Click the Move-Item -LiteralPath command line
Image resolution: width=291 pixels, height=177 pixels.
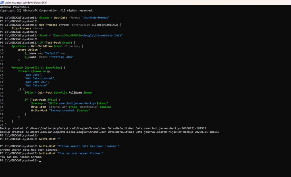(71, 107)
